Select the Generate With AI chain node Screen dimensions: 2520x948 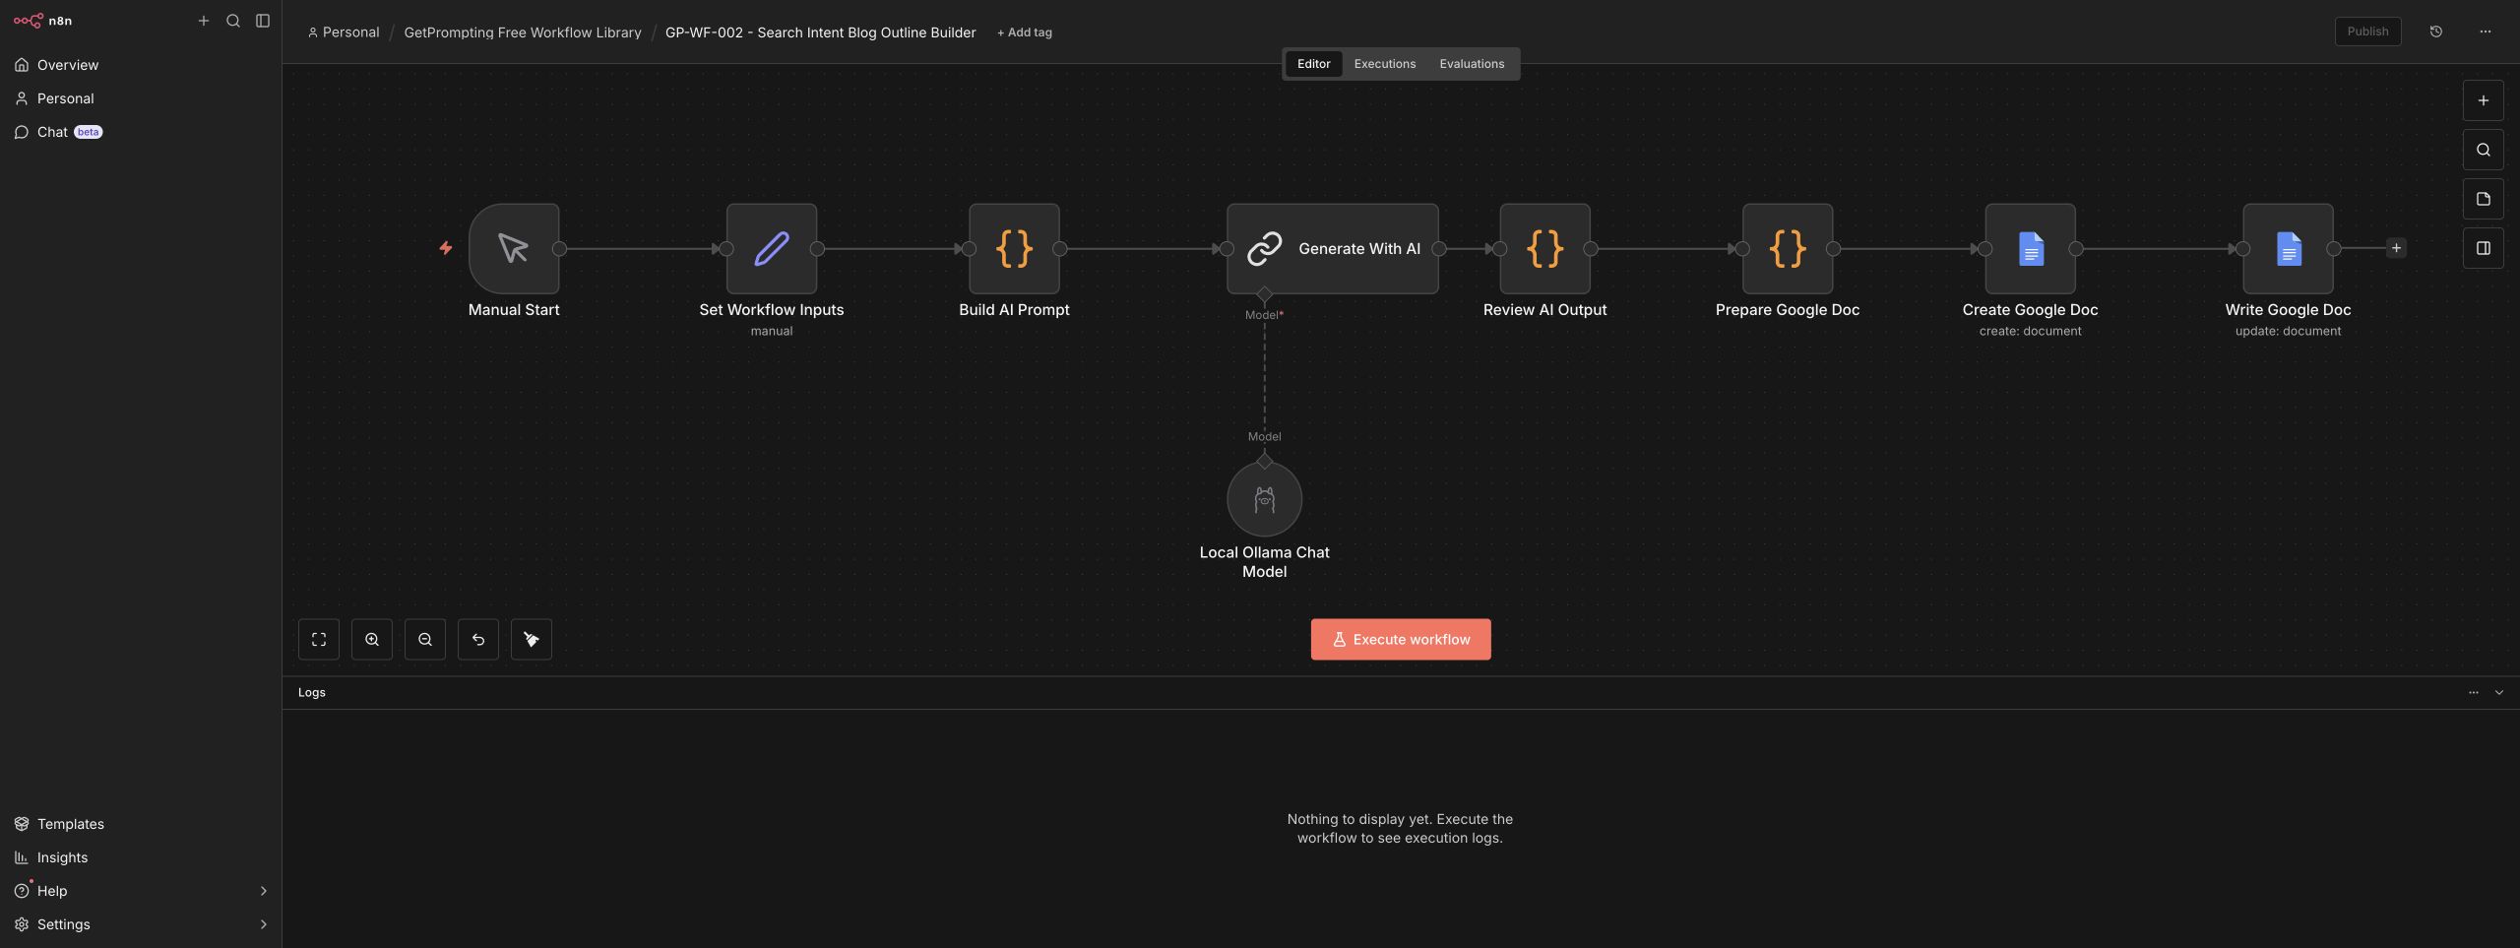1332,248
